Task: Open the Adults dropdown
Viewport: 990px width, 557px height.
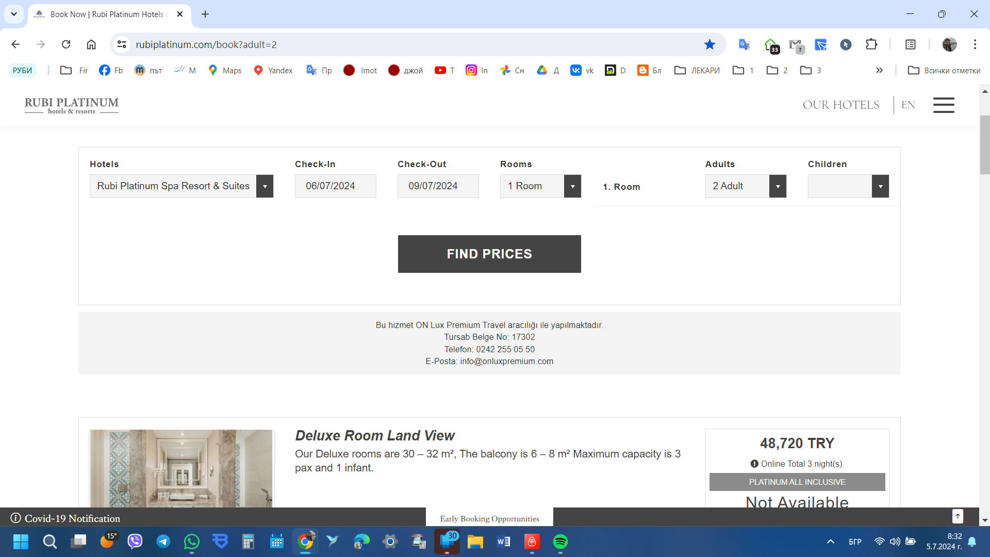Action: point(778,186)
